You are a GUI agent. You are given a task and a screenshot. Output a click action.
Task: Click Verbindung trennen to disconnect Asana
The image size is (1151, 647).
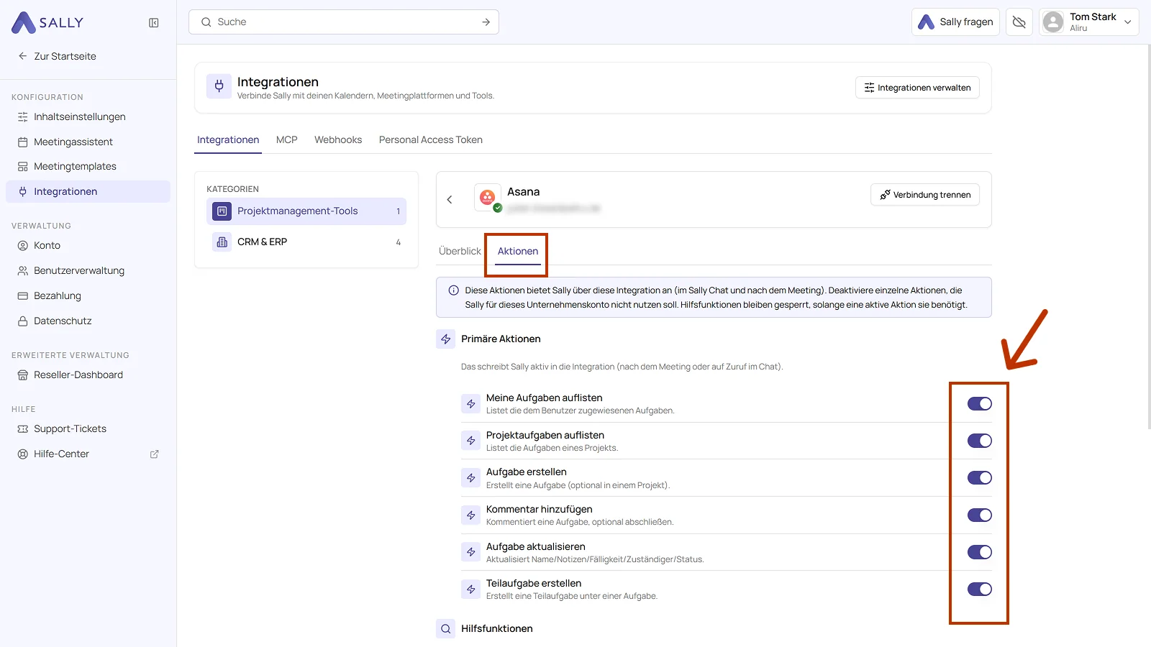coord(925,195)
